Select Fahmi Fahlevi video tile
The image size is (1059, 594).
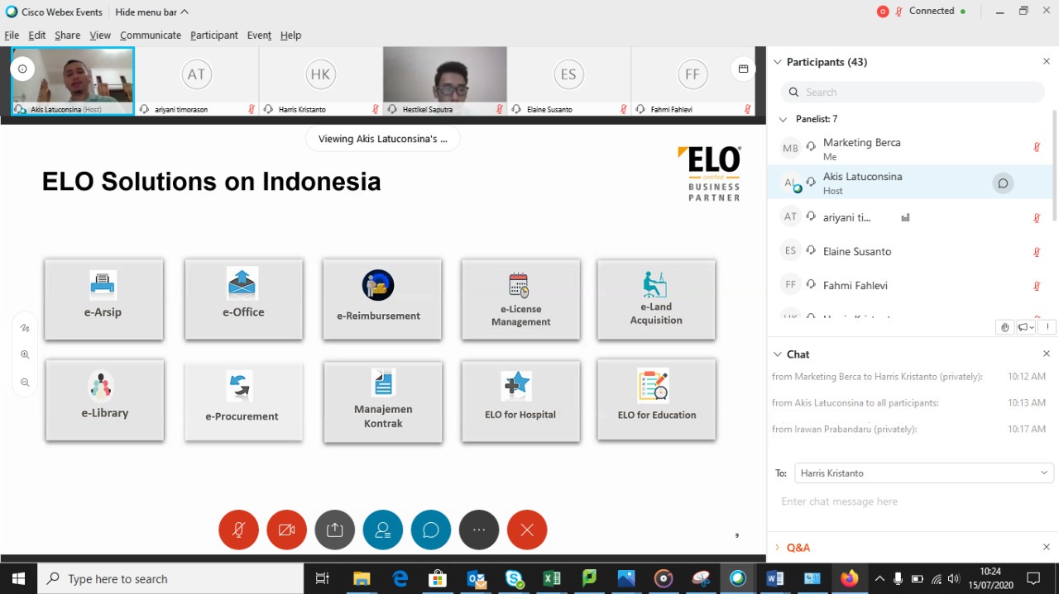pos(693,81)
